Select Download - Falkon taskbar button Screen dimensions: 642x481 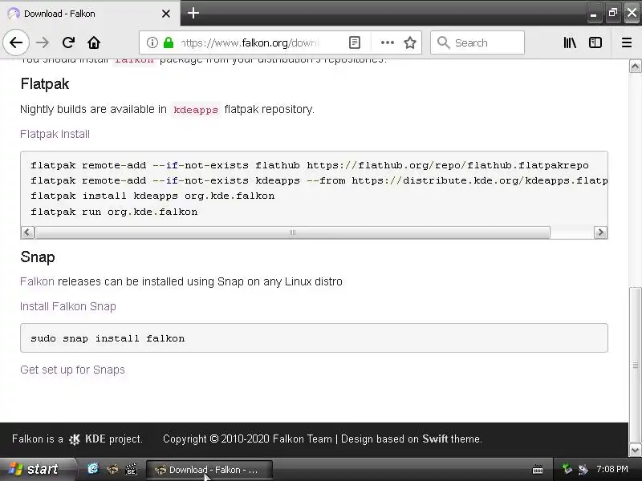tap(209, 470)
